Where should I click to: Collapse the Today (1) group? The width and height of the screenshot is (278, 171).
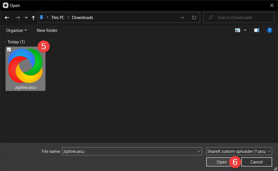click(4, 42)
